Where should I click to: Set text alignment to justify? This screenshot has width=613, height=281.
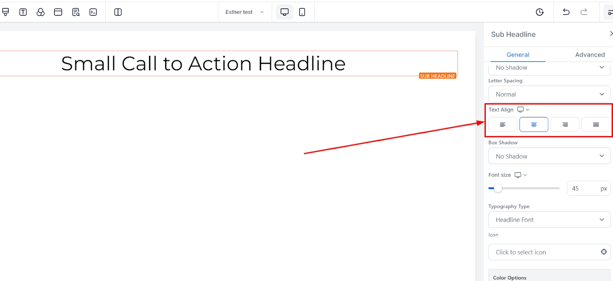(x=596, y=125)
